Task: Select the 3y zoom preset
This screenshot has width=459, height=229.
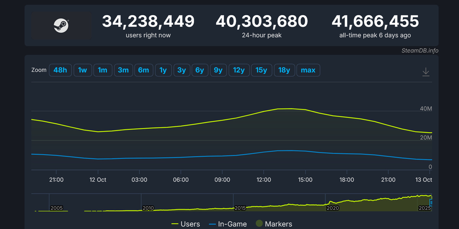Action: point(182,70)
